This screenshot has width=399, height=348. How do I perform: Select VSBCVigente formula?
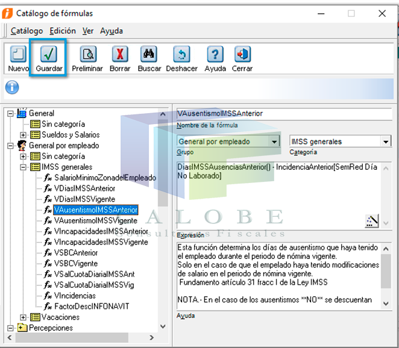point(76,263)
